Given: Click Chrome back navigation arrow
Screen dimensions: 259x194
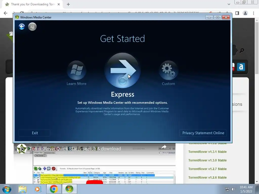Looking at the screenshot, I should point(6,13).
